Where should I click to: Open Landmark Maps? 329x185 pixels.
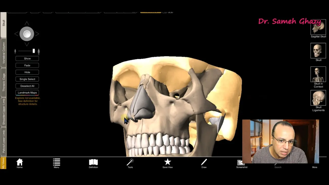[27, 92]
